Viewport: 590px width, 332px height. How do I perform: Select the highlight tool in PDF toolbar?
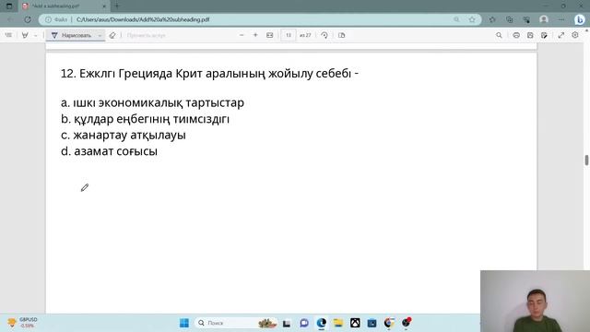(25, 35)
